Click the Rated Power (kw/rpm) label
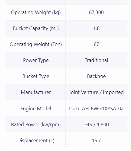 (x=36, y=124)
